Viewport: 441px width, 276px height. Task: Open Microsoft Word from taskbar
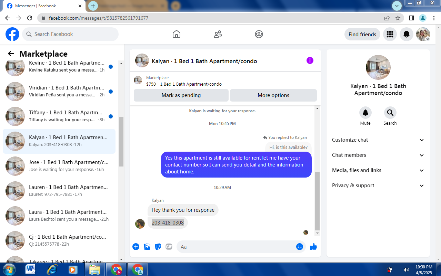click(x=31, y=269)
